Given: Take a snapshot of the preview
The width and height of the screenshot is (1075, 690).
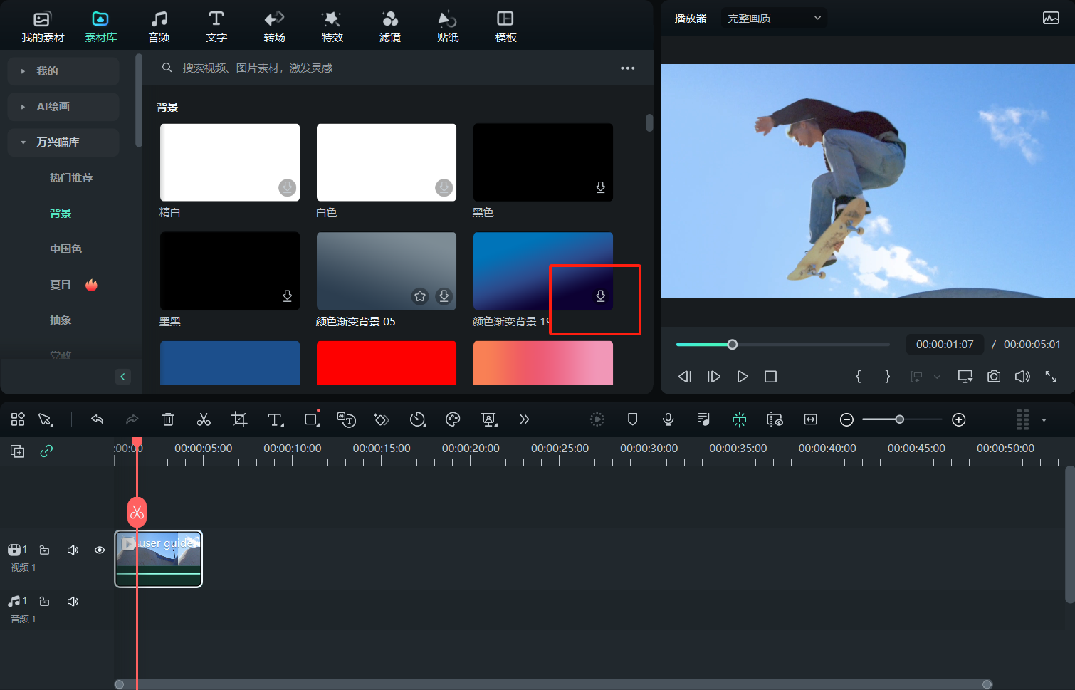Looking at the screenshot, I should [x=994, y=377].
